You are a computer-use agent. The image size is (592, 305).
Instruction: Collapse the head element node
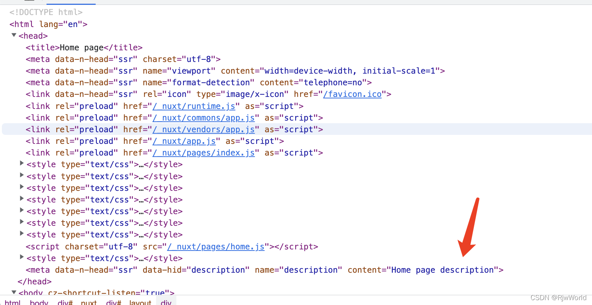14,35
